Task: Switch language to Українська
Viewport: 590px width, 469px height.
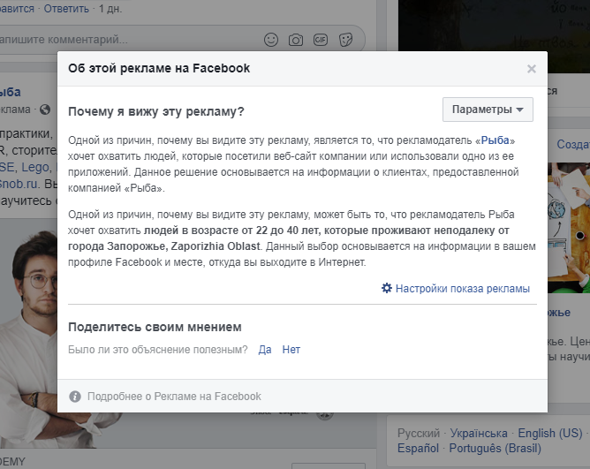Action: coord(479,434)
